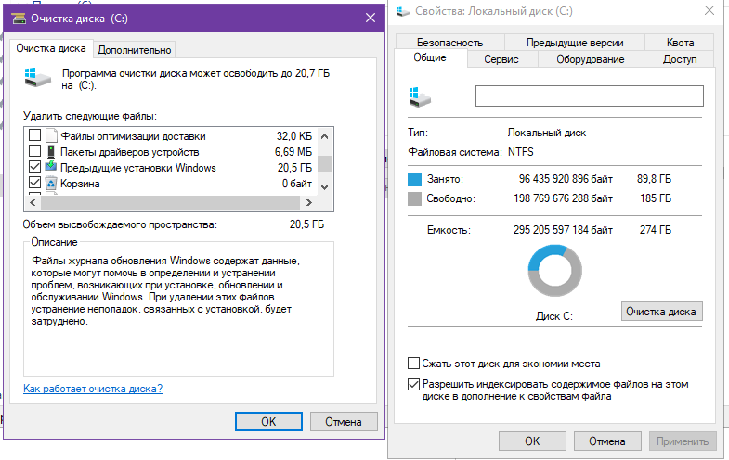Select the Пакеты драйверов устройств row text
This screenshot has width=729, height=460.
130,152
